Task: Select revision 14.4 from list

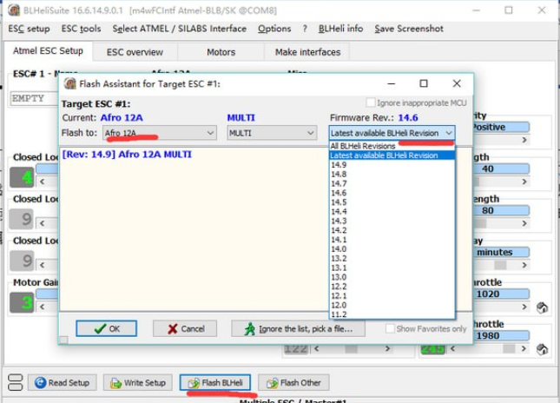Action: (392, 212)
